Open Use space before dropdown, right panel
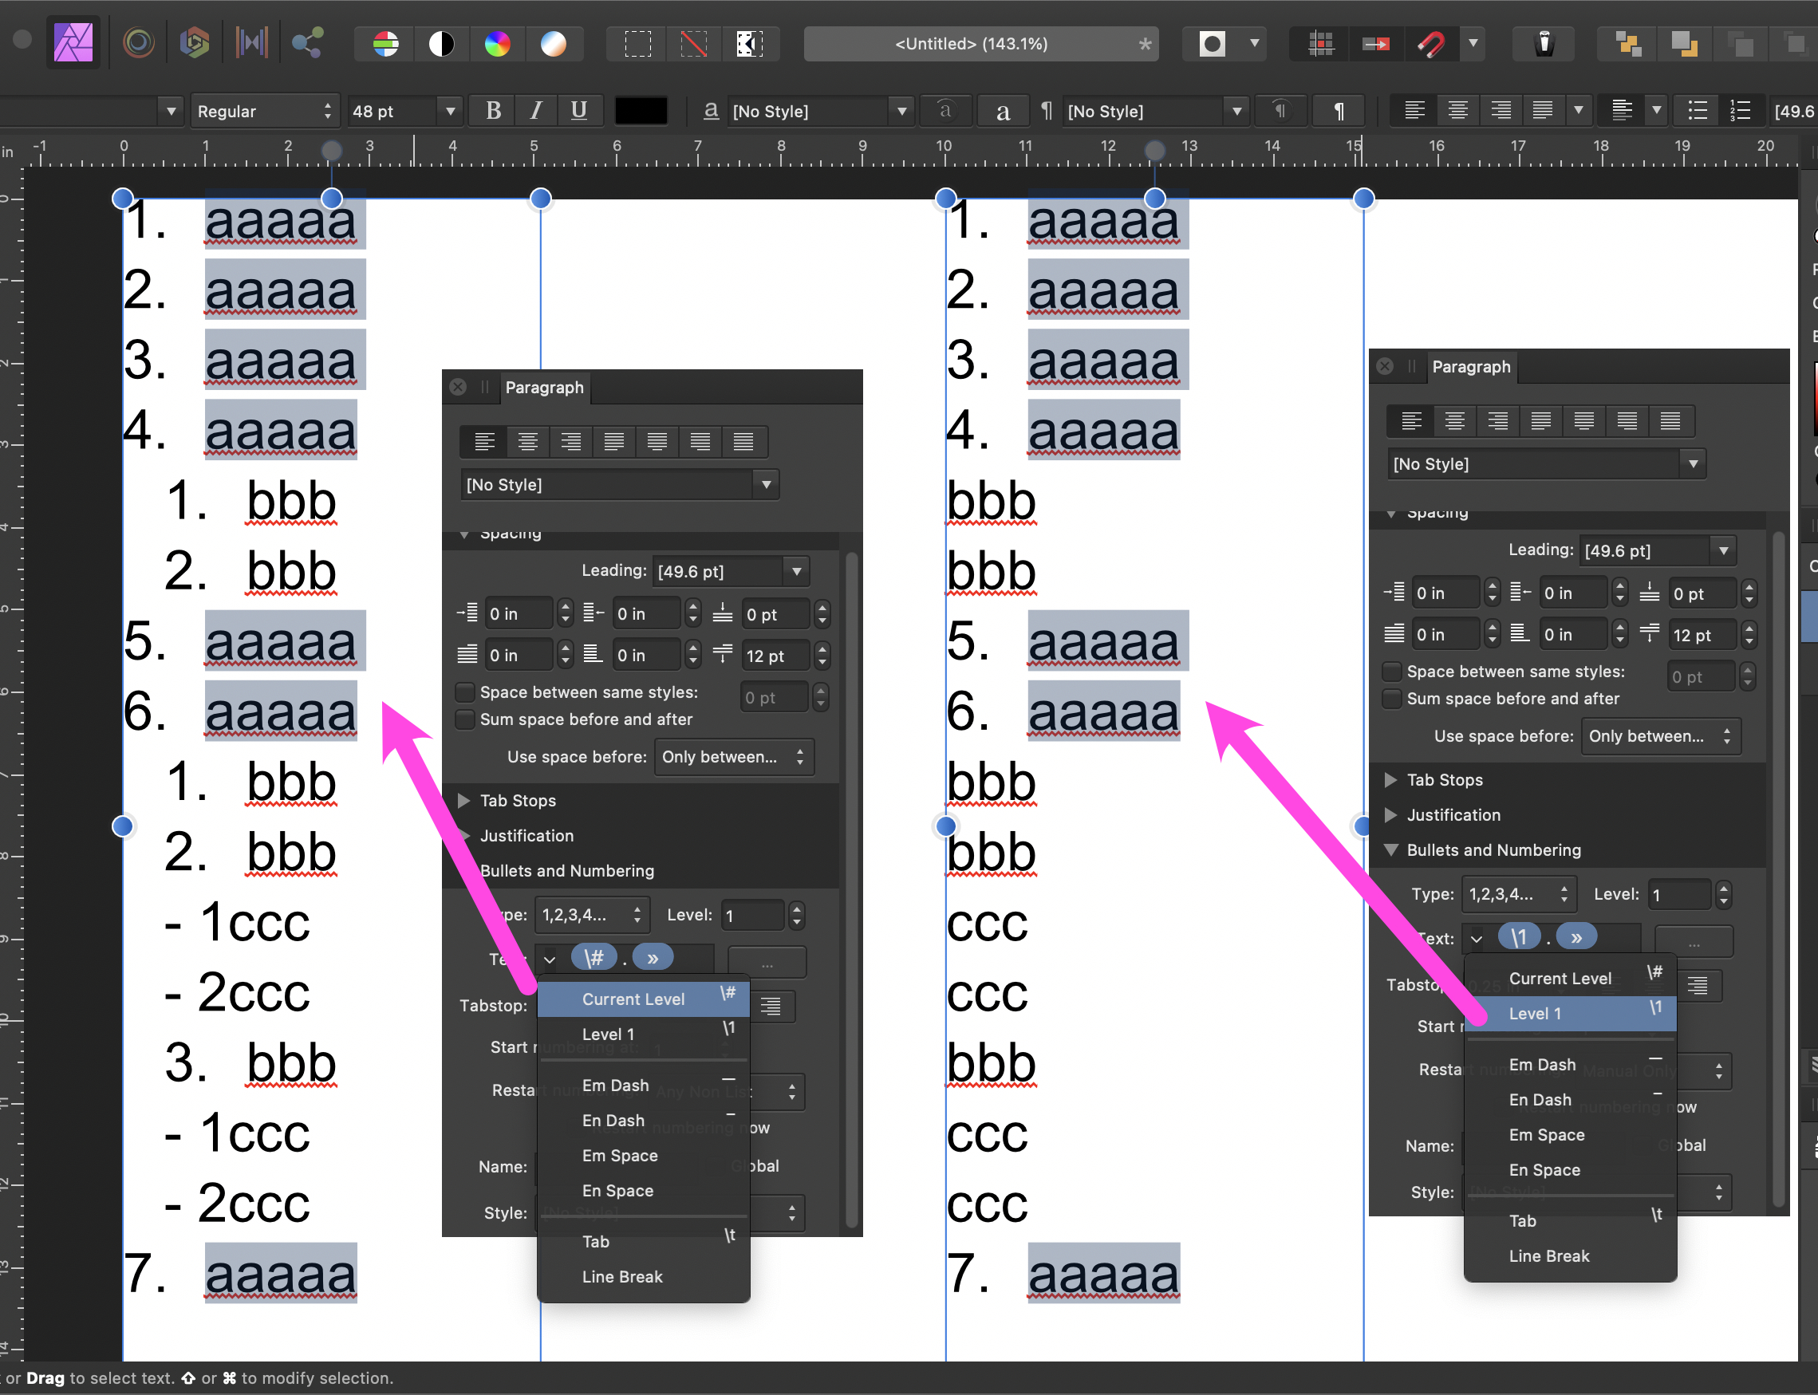The height and width of the screenshot is (1395, 1818). pos(1660,736)
